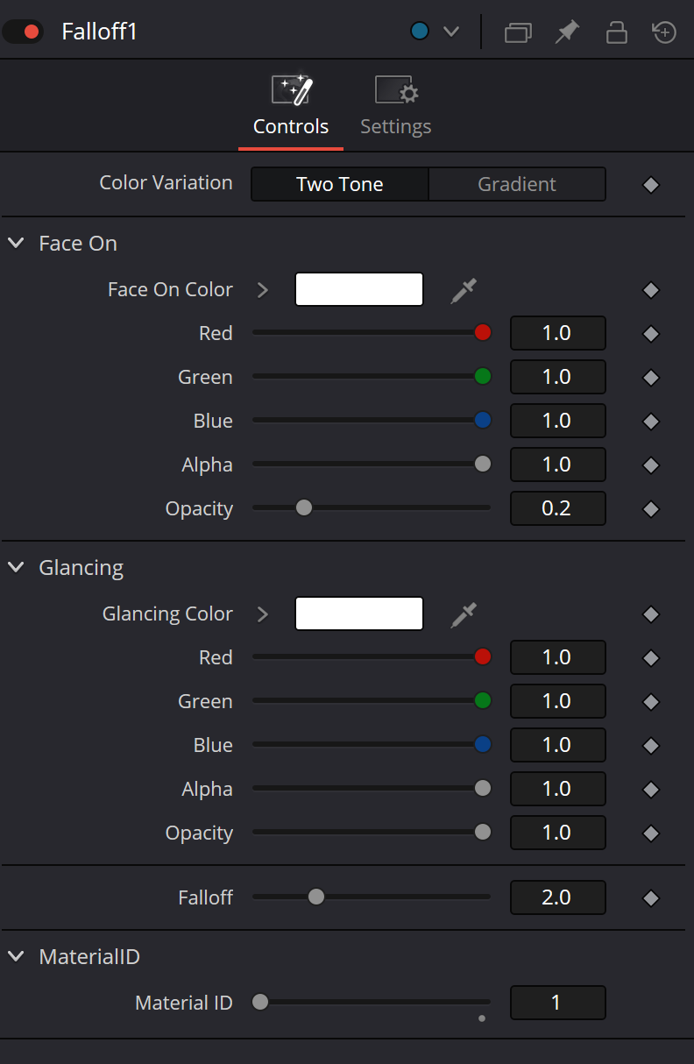
Task: Adjust the Glancing Blue slider
Action: (x=372, y=745)
